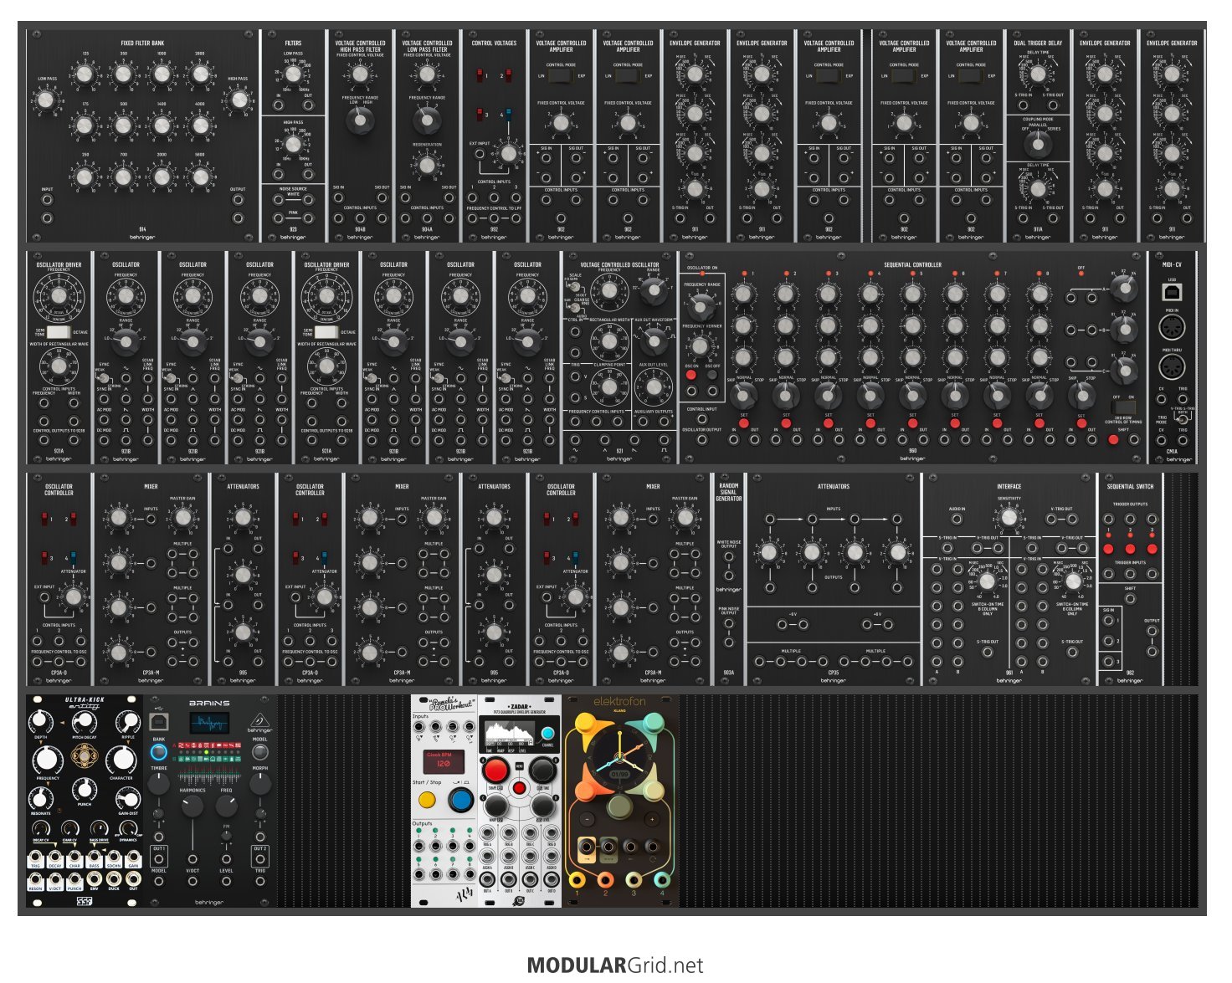Toggle the Coarse Range switch on the Voltage Controlled Oscillator

click(575, 308)
